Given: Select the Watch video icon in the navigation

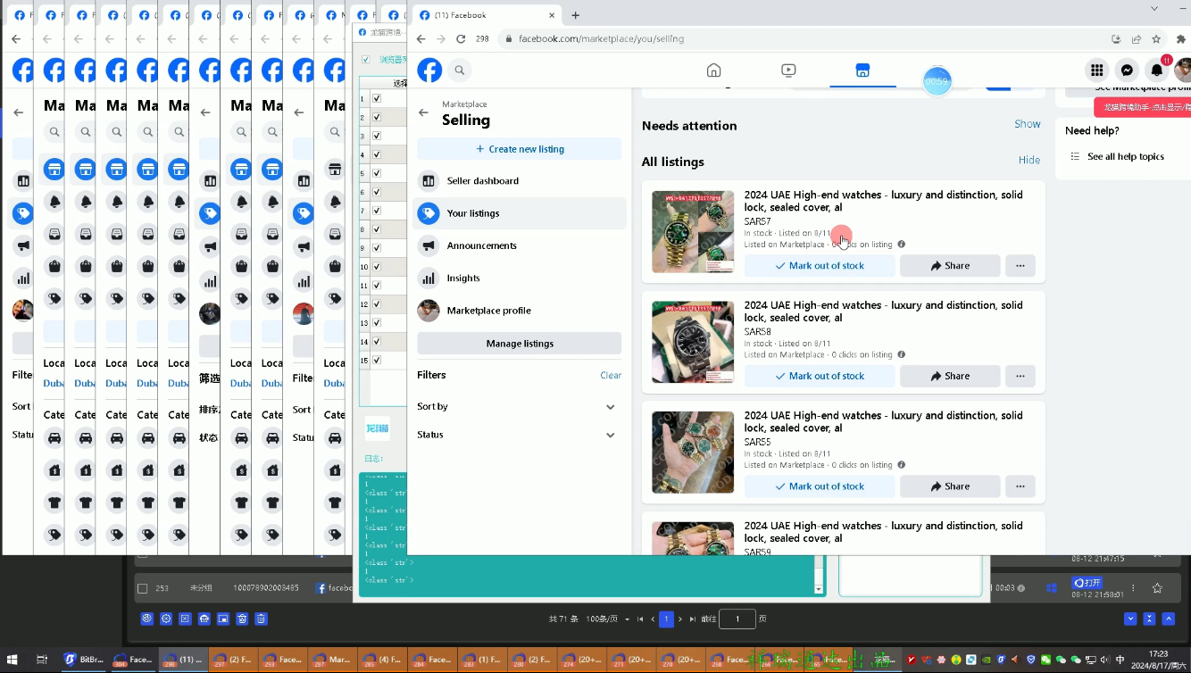Looking at the screenshot, I should coord(788,70).
